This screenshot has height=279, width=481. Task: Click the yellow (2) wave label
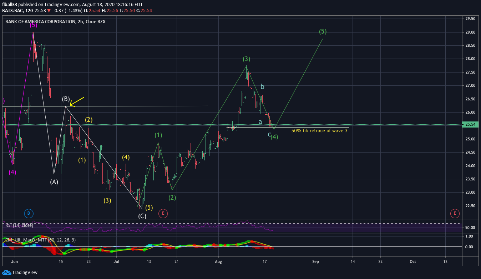[89, 120]
